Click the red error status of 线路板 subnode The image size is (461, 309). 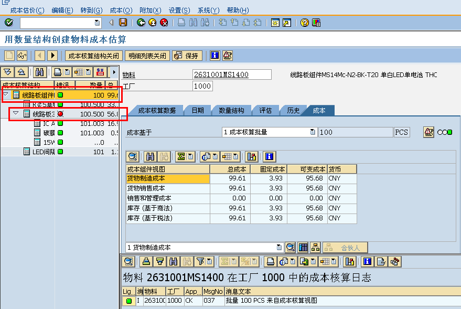click(60, 114)
